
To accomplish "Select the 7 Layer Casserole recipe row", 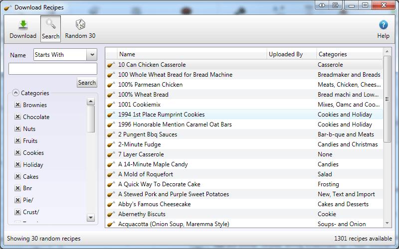I will click(244, 154).
